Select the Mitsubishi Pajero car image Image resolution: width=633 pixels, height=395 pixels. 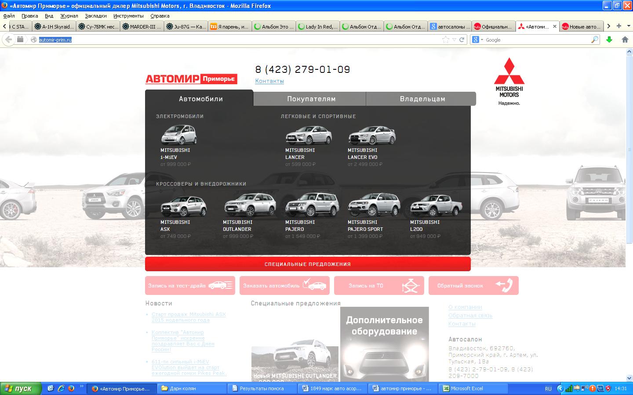pos(313,205)
